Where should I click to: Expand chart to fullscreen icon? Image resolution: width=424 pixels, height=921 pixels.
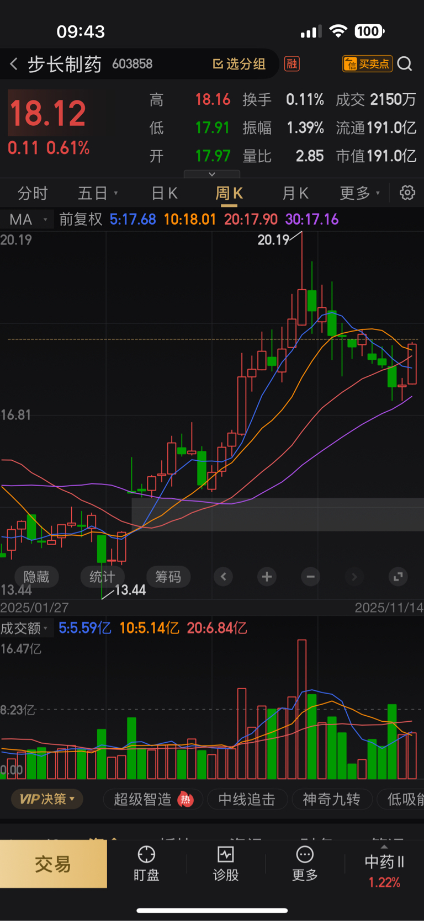397,577
